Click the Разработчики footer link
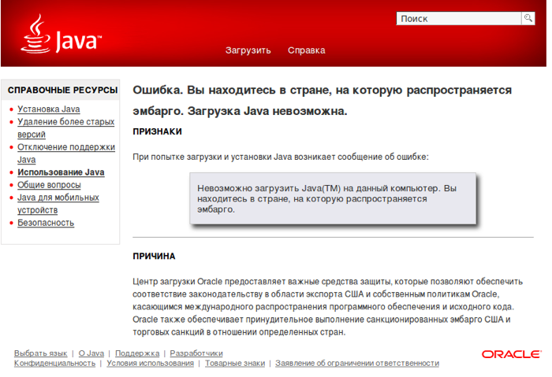This screenshot has height=377, width=552. (x=196, y=353)
